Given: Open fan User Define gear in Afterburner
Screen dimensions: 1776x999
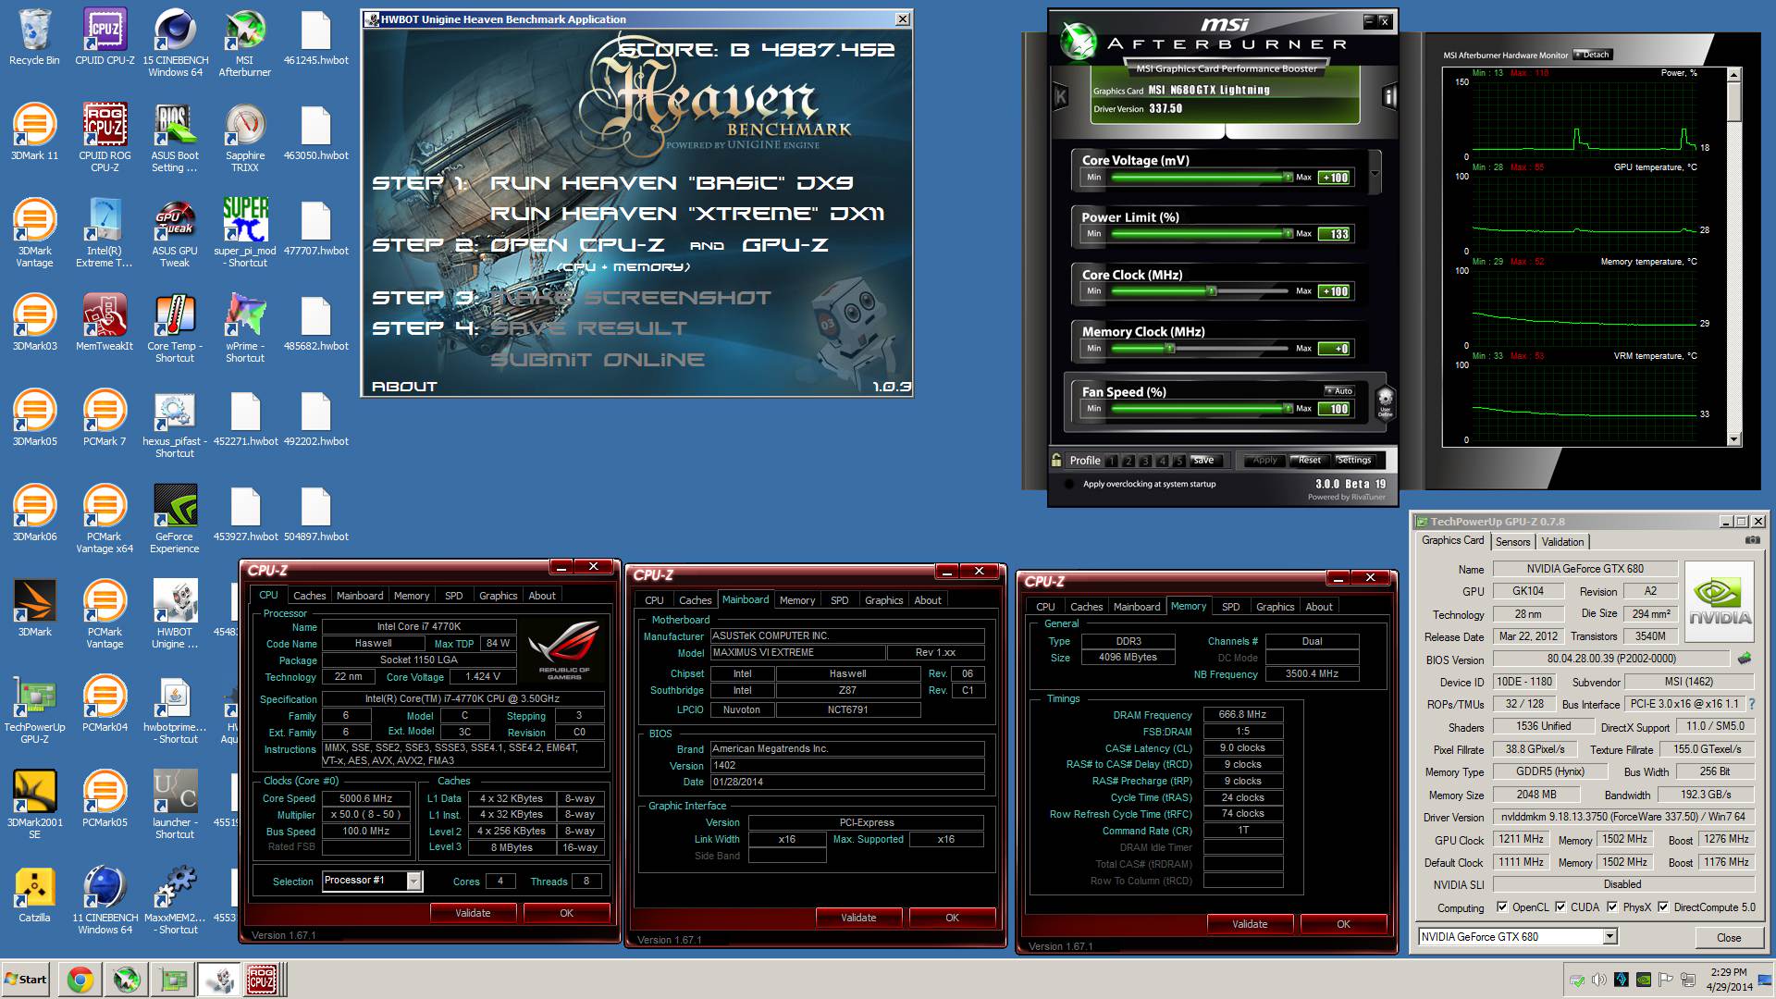Looking at the screenshot, I should 1385,401.
